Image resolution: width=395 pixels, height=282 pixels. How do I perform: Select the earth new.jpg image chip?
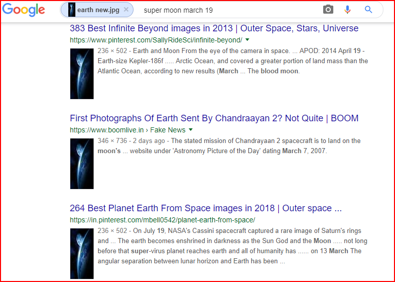click(x=97, y=10)
